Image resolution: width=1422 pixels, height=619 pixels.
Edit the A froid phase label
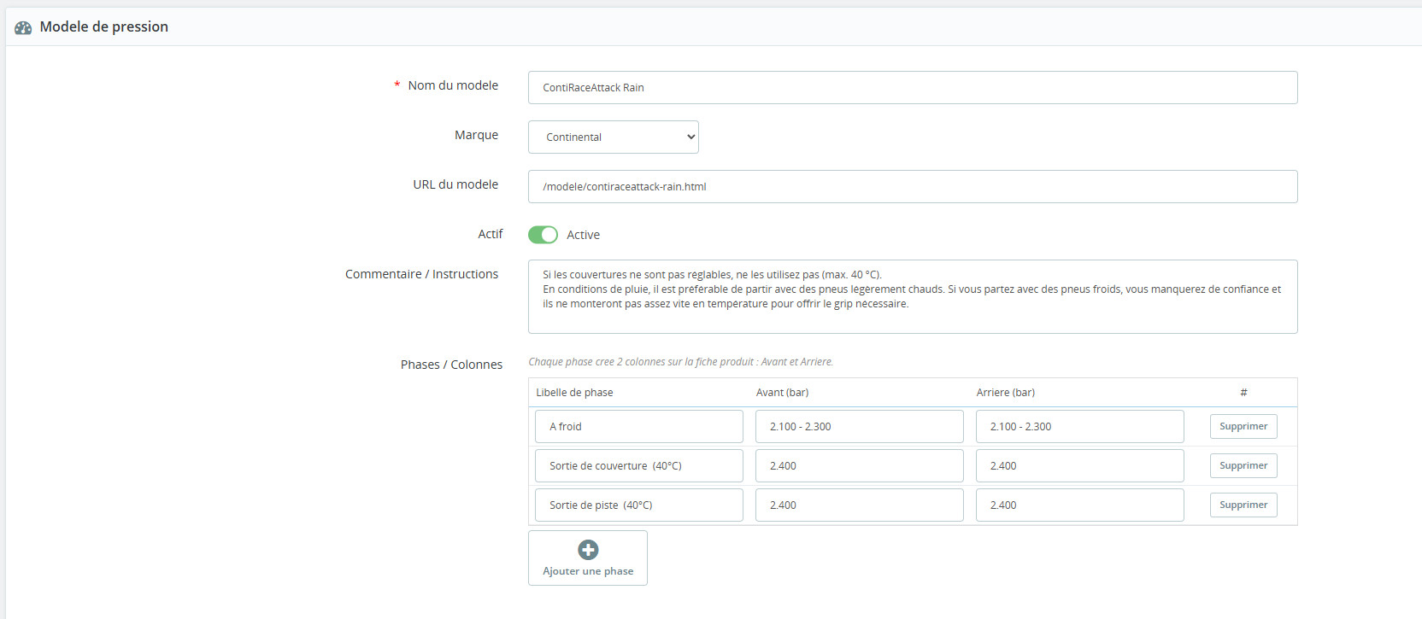click(x=638, y=427)
